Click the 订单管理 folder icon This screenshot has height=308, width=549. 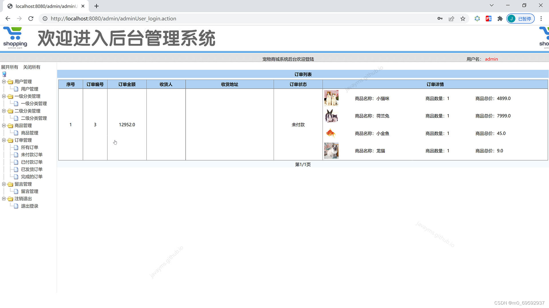tap(10, 140)
